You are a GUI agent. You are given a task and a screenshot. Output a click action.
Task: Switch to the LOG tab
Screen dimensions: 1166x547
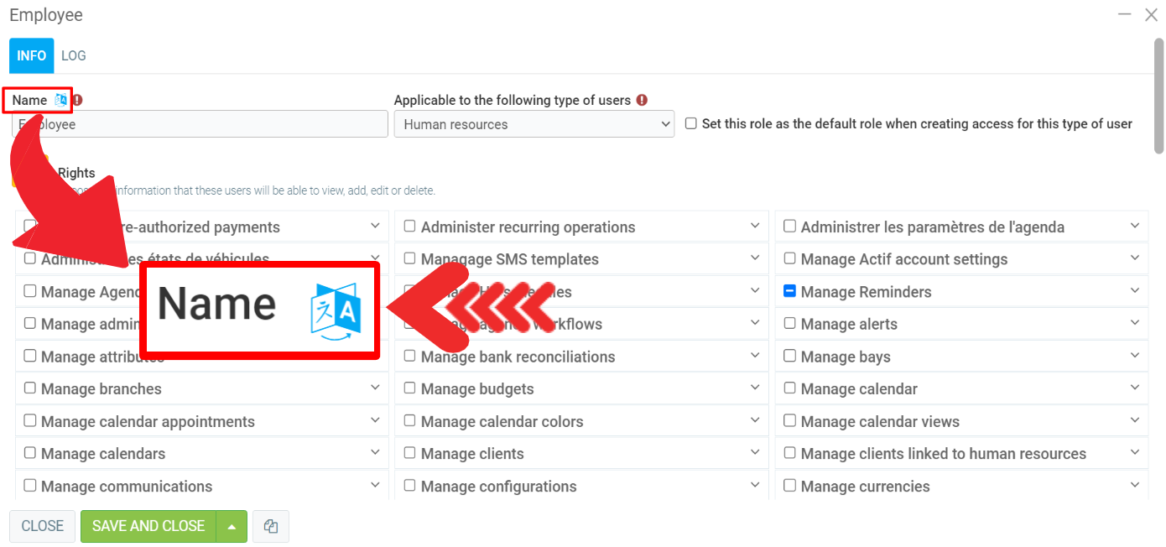[74, 55]
